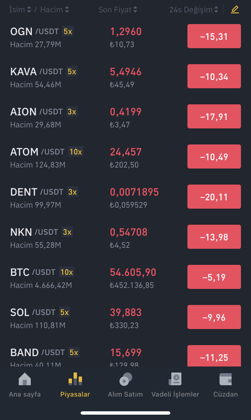Toggle the -20,11 change button for DENT
This screenshot has width=251, height=420.
click(214, 197)
